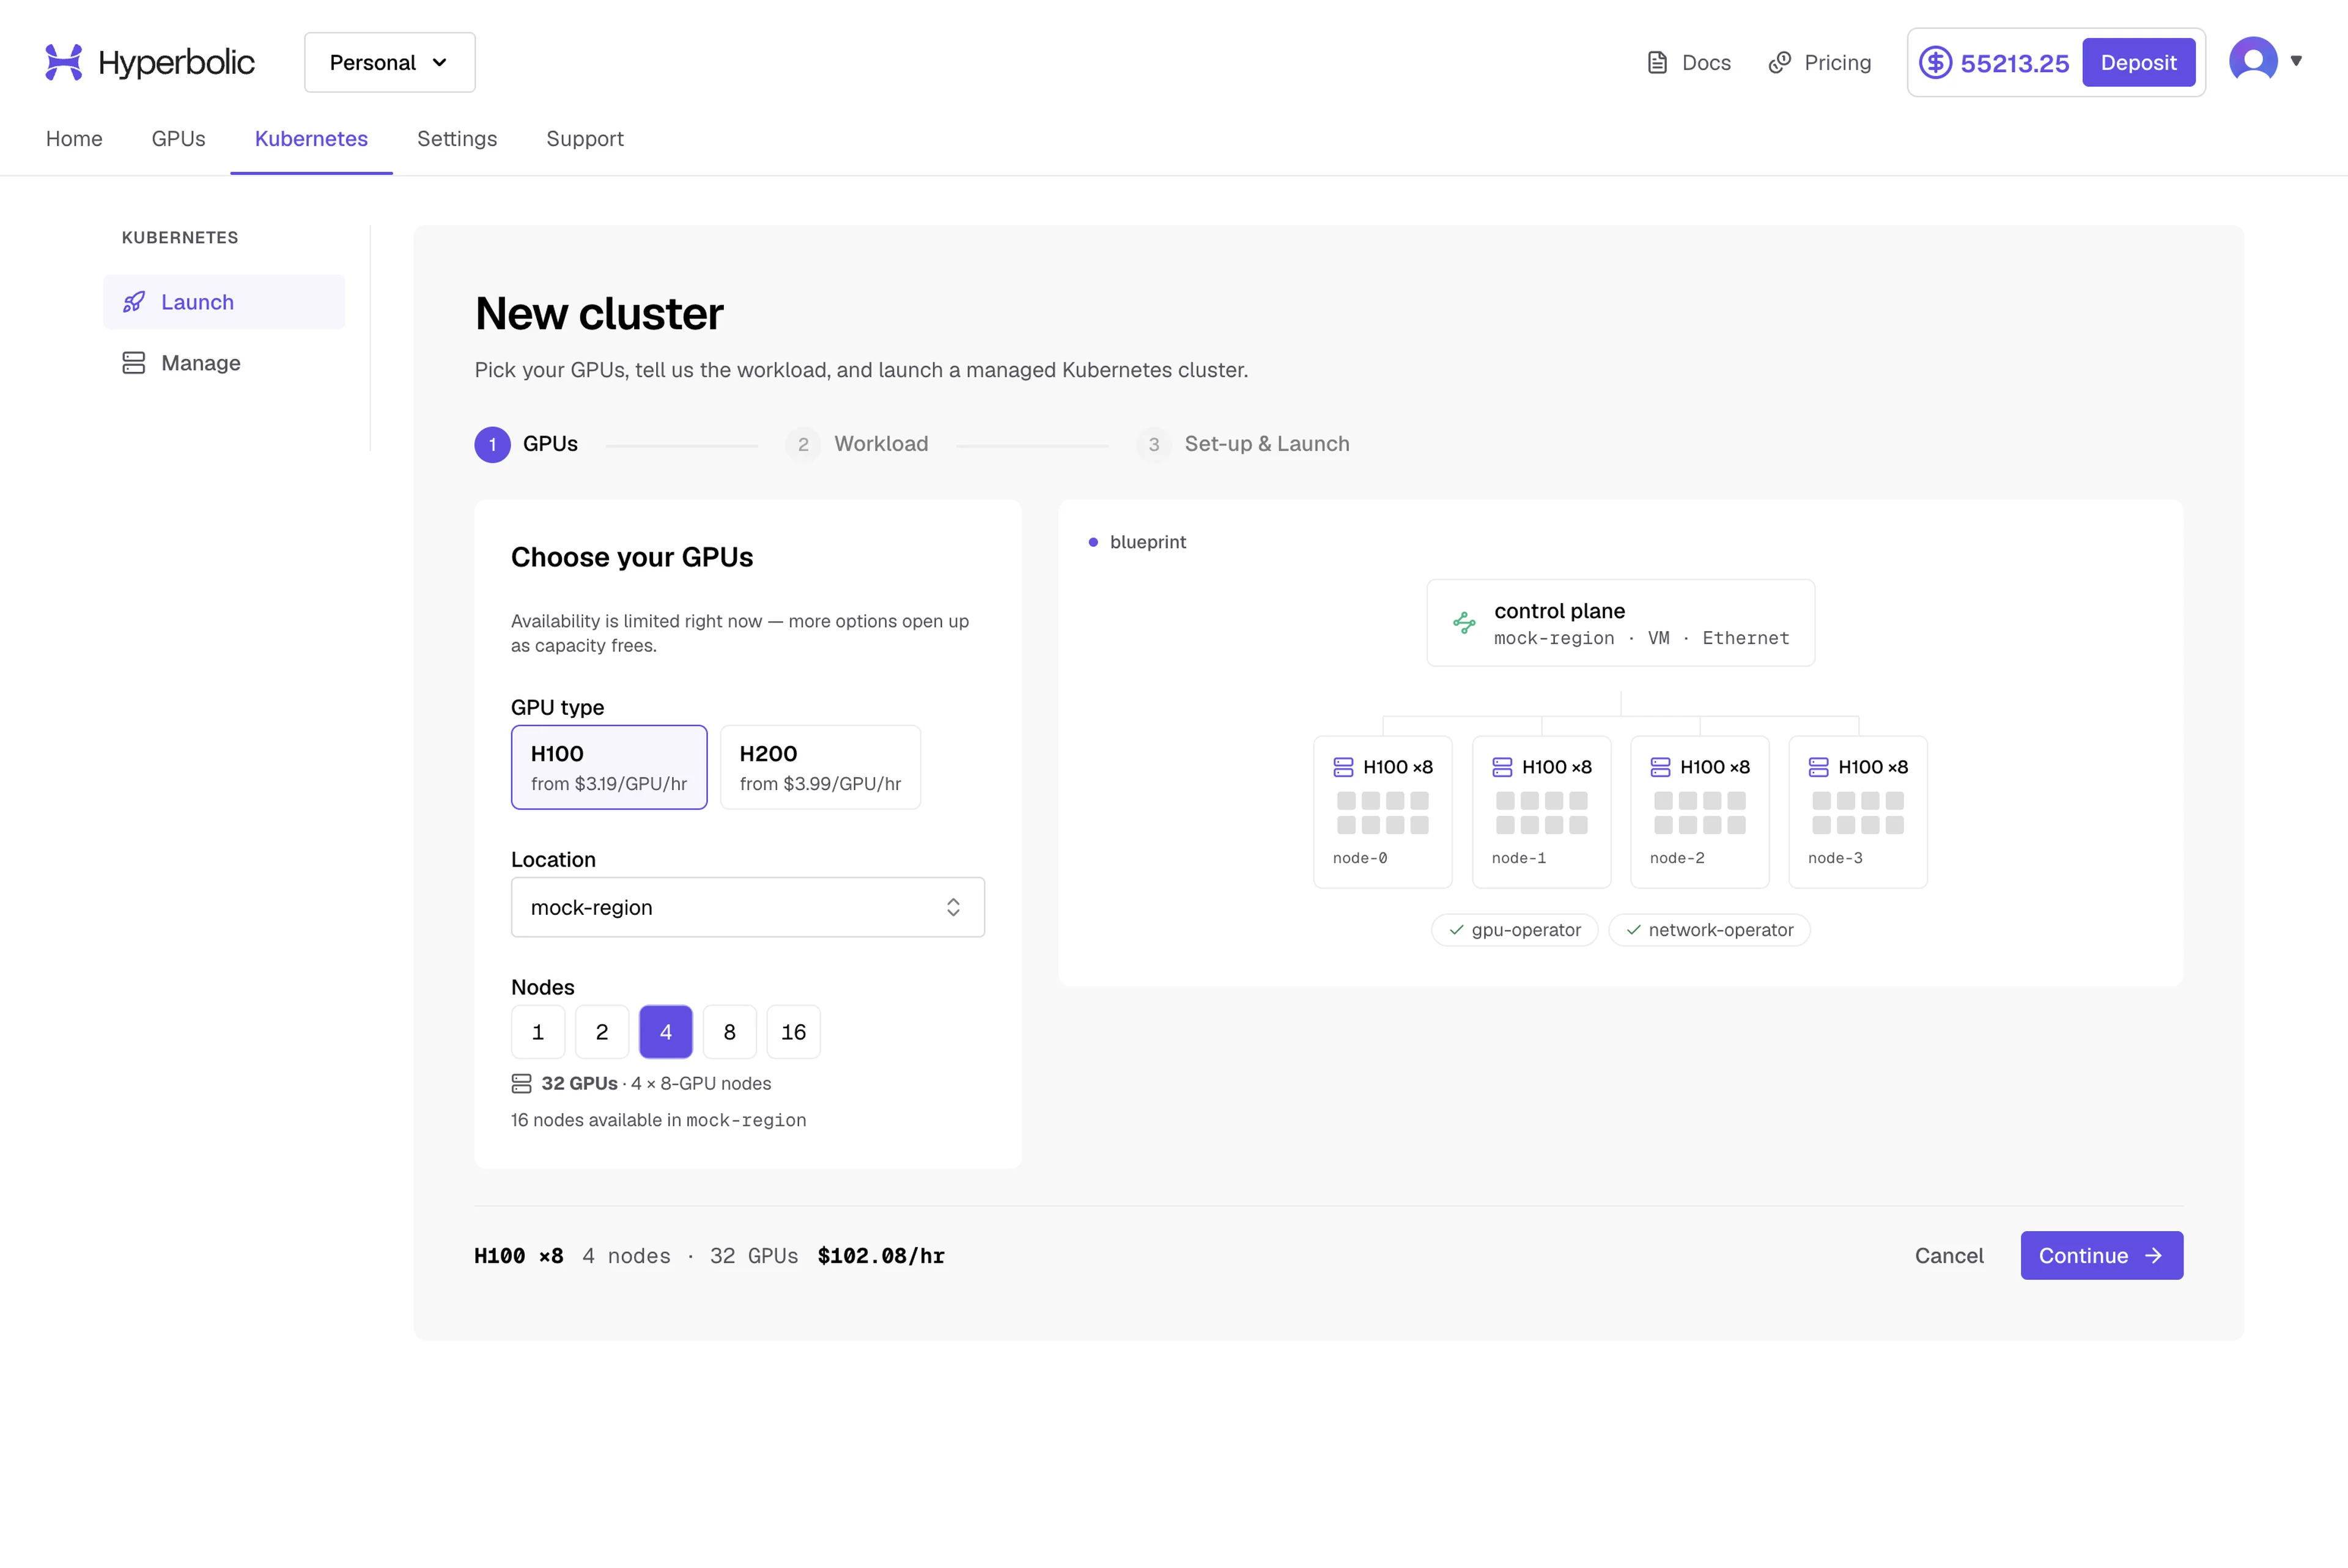Select the H100 GPU type
Viewport: 2348px width, 1568px height.
(609, 767)
